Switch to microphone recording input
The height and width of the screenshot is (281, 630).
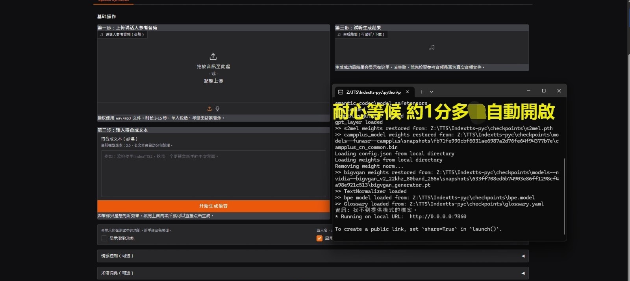tap(217, 109)
